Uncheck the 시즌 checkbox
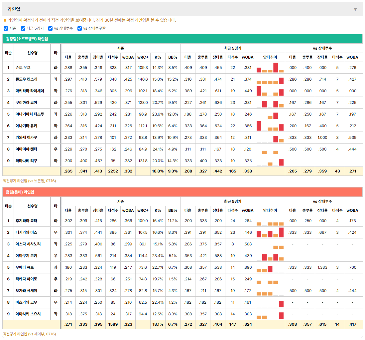 6,28
